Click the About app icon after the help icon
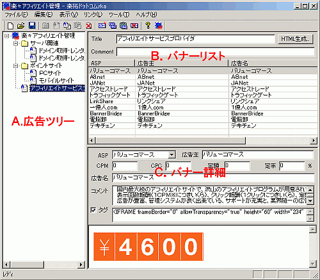Image resolution: width=320 pixels, height=280 pixels. (159, 26)
